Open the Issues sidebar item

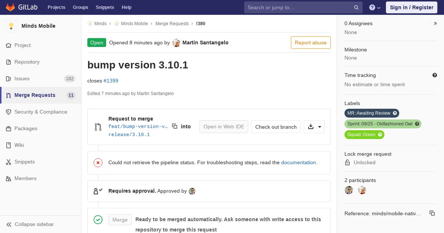point(41,79)
